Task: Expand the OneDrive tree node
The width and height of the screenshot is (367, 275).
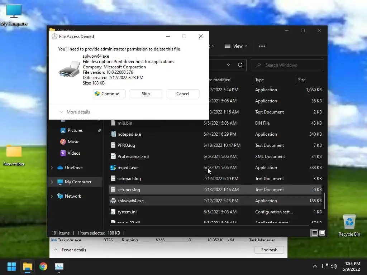Action: tap(52, 168)
